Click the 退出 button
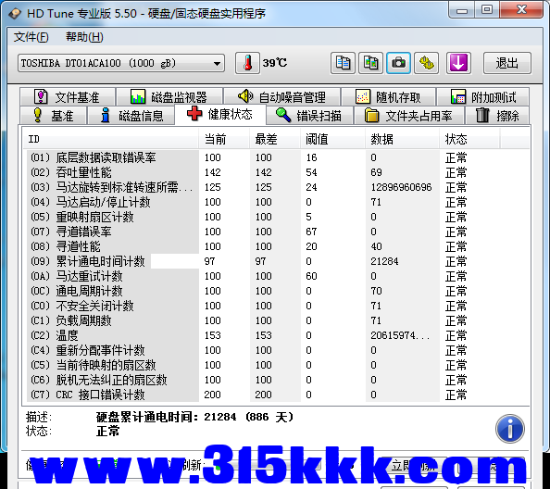The width and height of the screenshot is (550, 489). click(x=507, y=63)
